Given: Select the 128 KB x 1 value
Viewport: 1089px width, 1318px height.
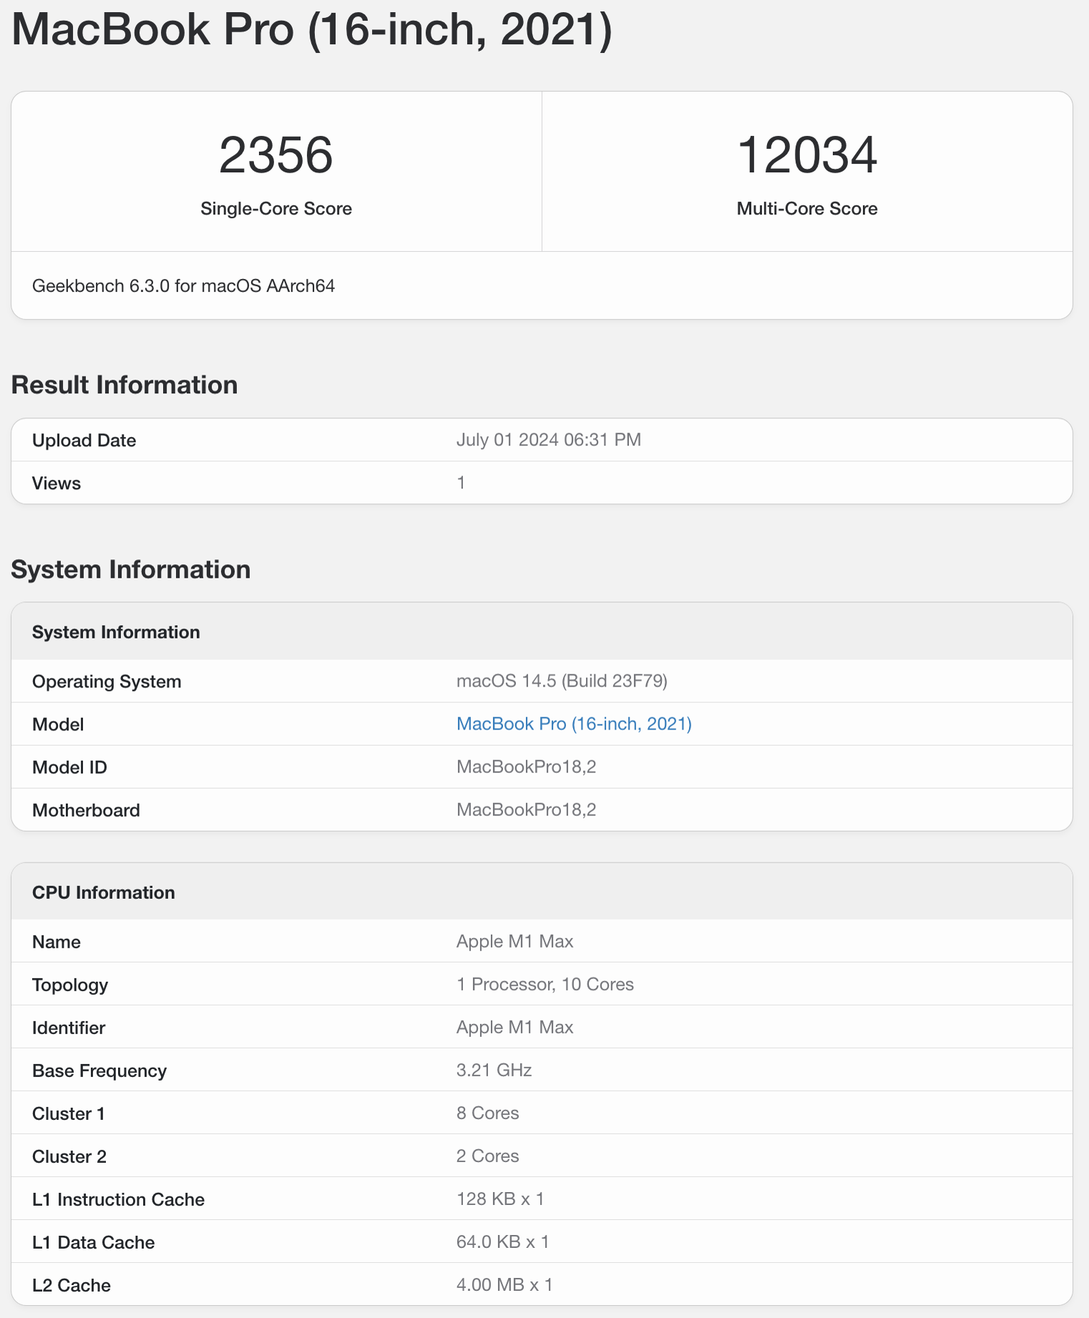Looking at the screenshot, I should [x=501, y=1199].
